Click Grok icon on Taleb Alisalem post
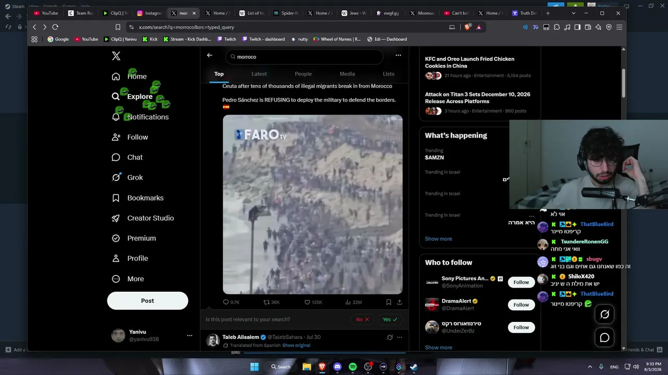Viewport: 668px width, 375px height. click(390, 337)
